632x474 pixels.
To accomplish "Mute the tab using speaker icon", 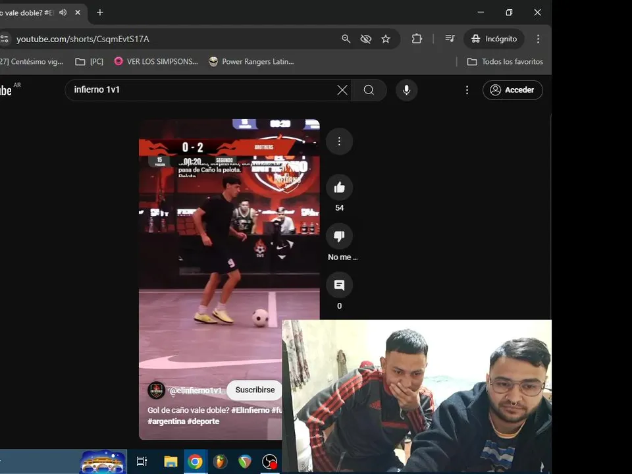I will point(63,13).
